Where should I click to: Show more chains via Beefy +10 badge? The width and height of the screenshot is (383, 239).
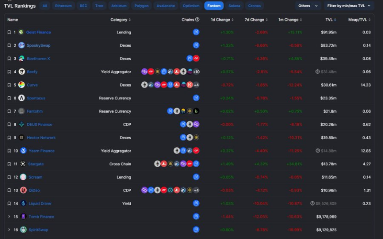pos(196,72)
